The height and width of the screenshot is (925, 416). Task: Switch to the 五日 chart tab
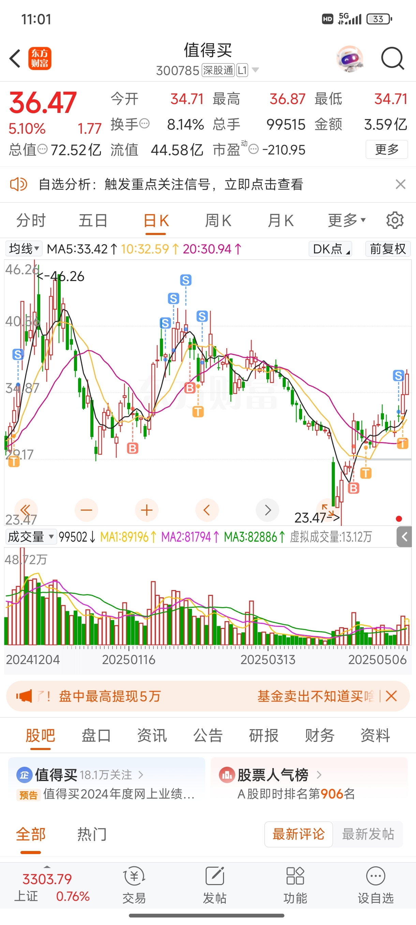pyautogui.click(x=93, y=220)
